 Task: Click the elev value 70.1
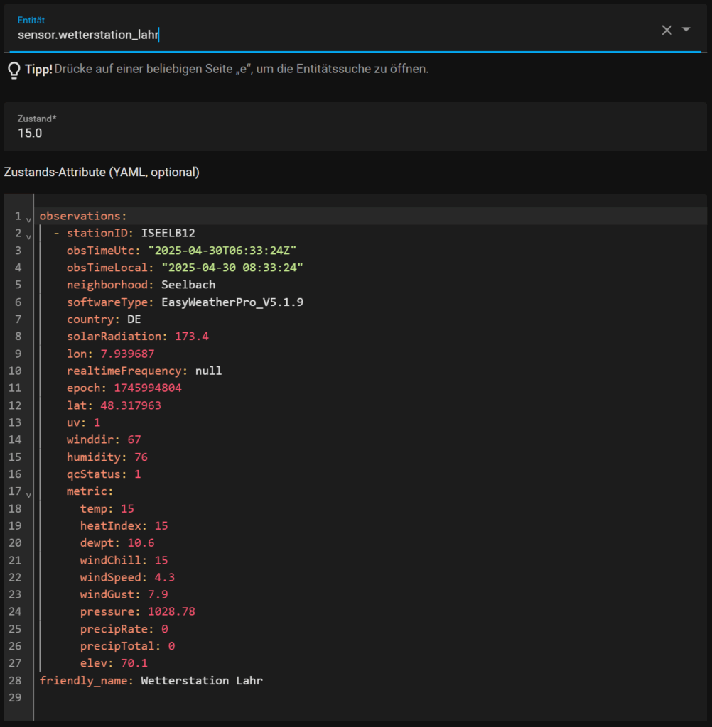coord(134,664)
